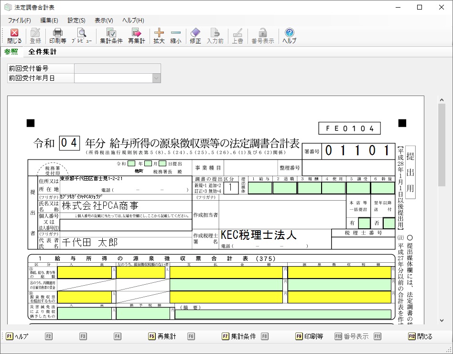Expand the 前回受付年月日 dropdown

[x=156, y=78]
